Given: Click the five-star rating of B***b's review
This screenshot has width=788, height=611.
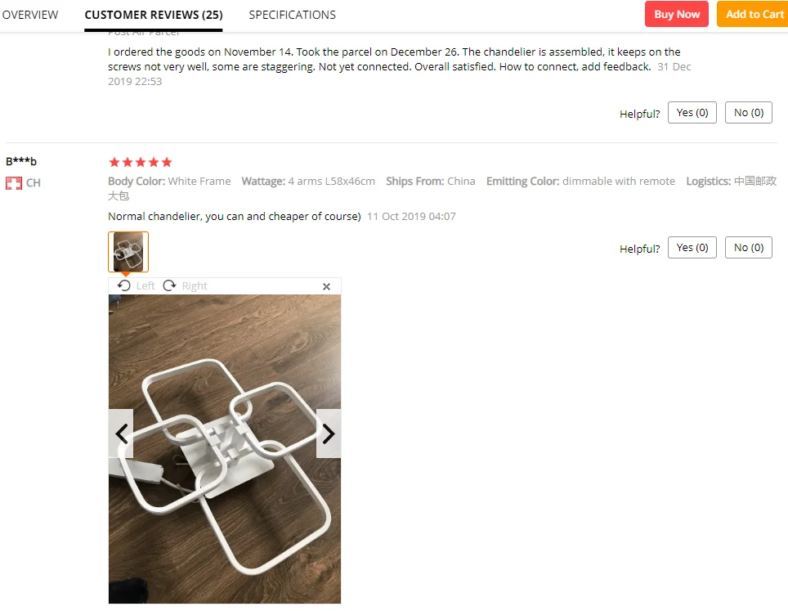Looking at the screenshot, I should point(141,162).
